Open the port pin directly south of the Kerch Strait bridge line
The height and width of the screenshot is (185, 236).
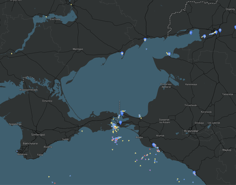point(120,122)
